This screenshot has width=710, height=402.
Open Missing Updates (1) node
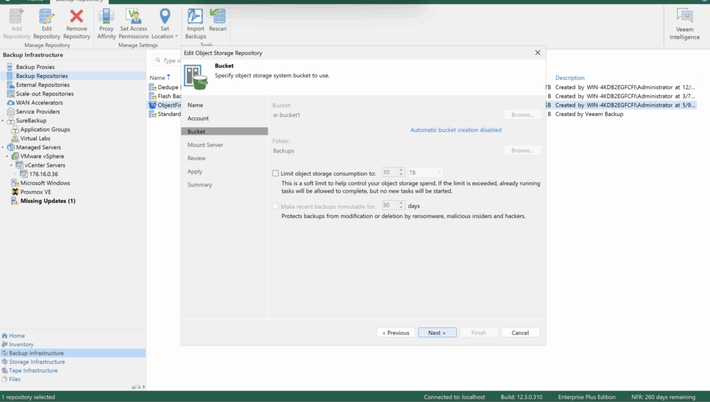coord(47,201)
